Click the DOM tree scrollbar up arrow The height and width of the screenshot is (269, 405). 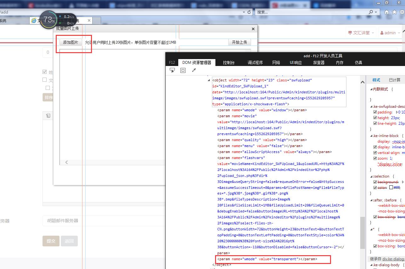click(x=362, y=82)
